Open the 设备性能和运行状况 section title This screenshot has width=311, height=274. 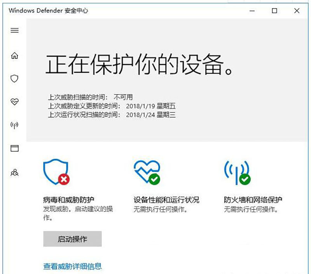[166, 200]
